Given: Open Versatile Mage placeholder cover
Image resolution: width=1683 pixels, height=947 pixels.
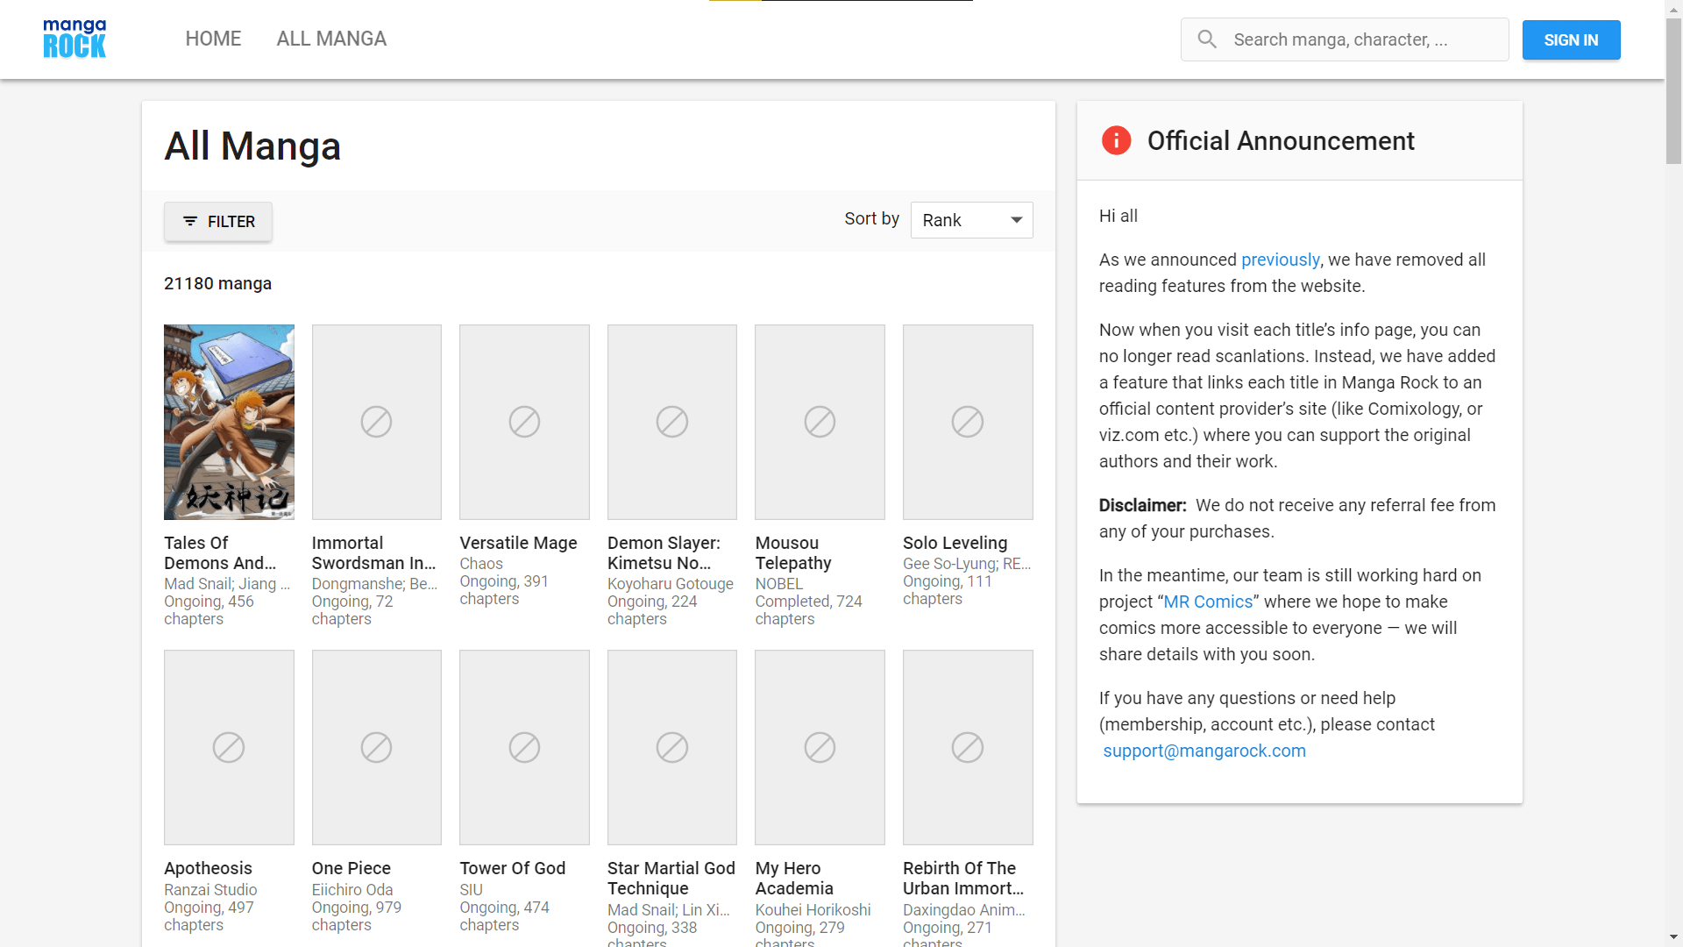Looking at the screenshot, I should coord(524,422).
